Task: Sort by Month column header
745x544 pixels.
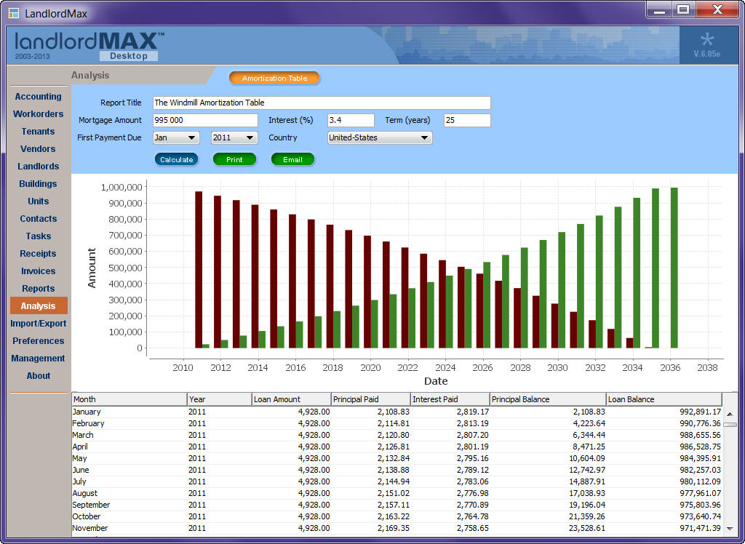Action: tap(130, 399)
